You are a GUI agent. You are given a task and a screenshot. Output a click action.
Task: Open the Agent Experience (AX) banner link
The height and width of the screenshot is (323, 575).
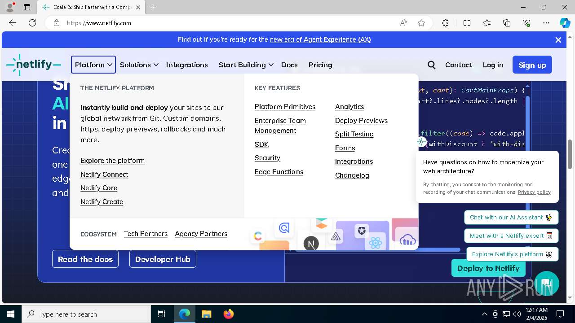[x=320, y=39]
